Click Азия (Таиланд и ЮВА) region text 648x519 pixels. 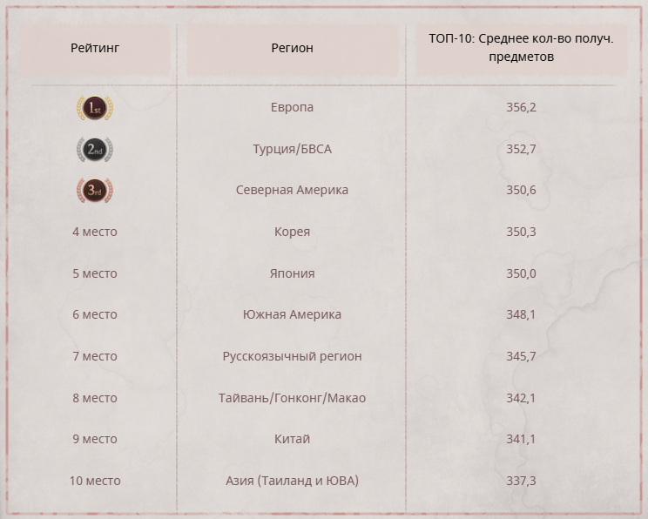(x=292, y=481)
